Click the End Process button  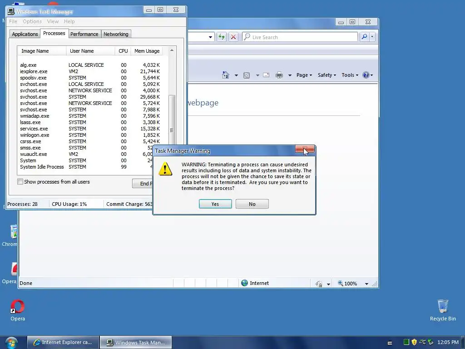pyautogui.click(x=142, y=184)
